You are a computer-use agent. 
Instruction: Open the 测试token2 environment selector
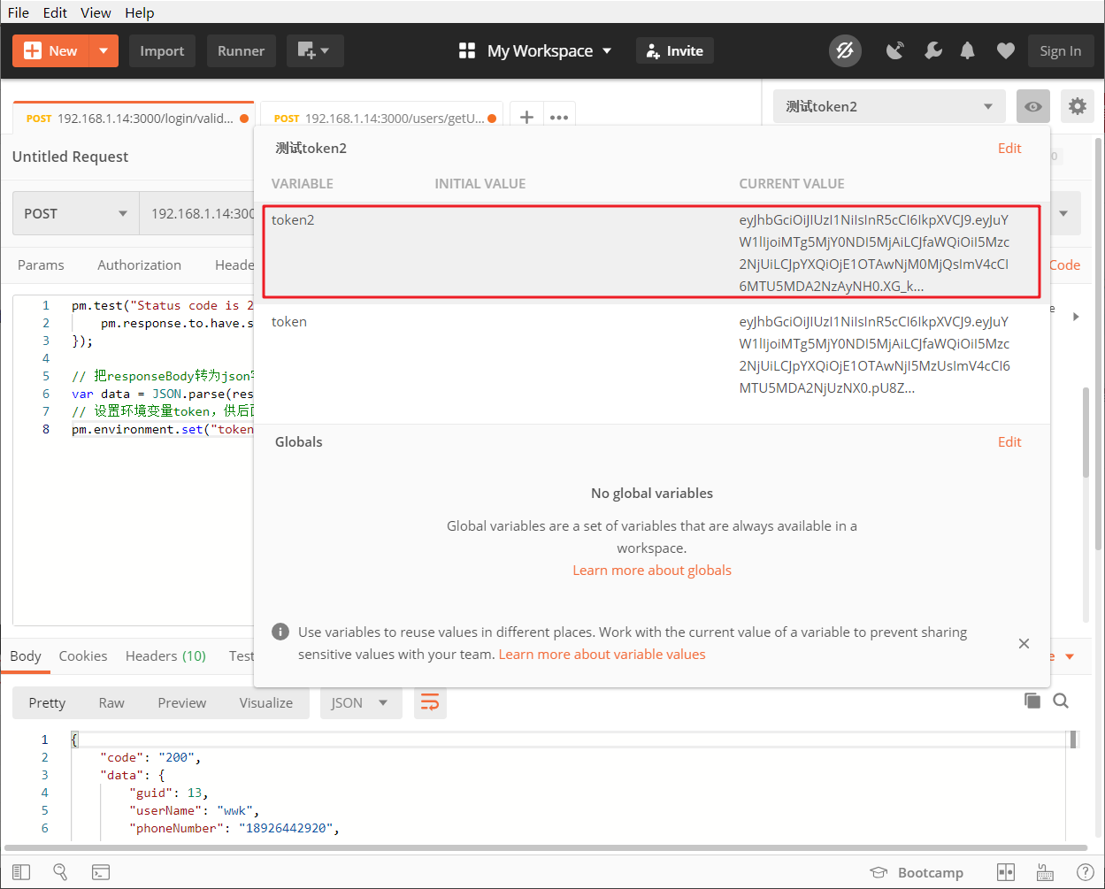pos(889,106)
